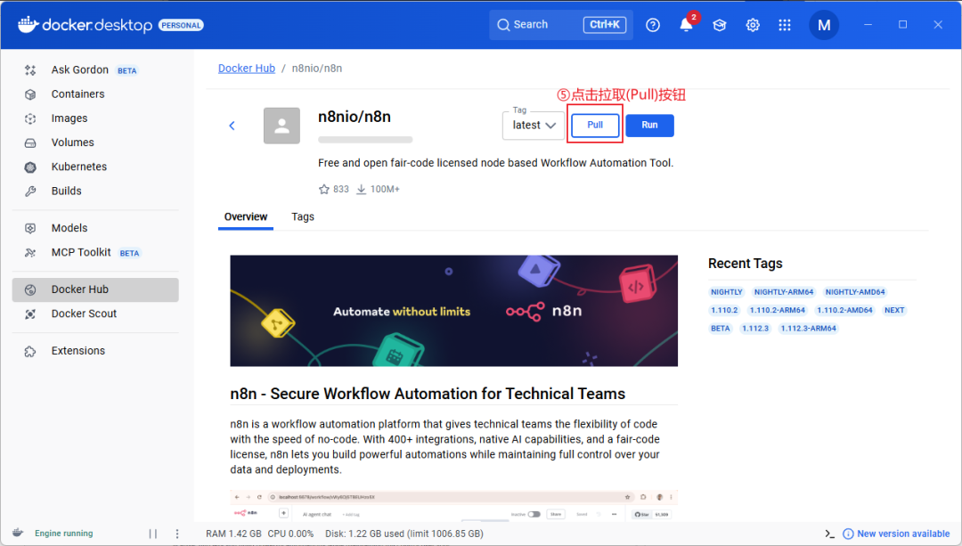Screen dimensions: 962x546
Task: Click the star rating icon beside 833
Action: point(324,189)
